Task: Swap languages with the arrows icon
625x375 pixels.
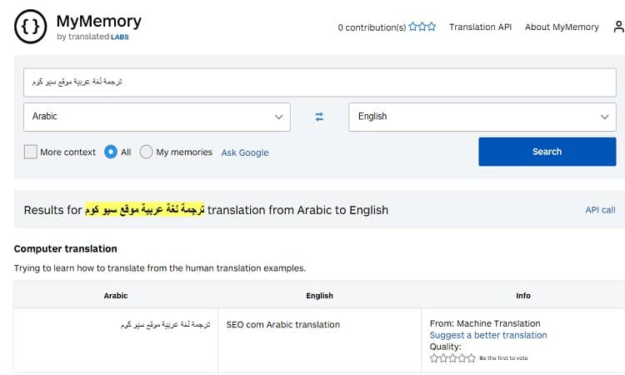Action: tap(319, 117)
